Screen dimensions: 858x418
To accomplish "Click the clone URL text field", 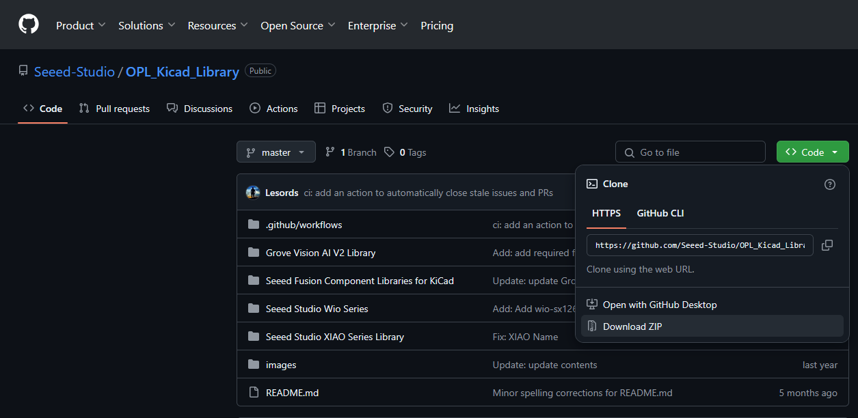I will (700, 245).
